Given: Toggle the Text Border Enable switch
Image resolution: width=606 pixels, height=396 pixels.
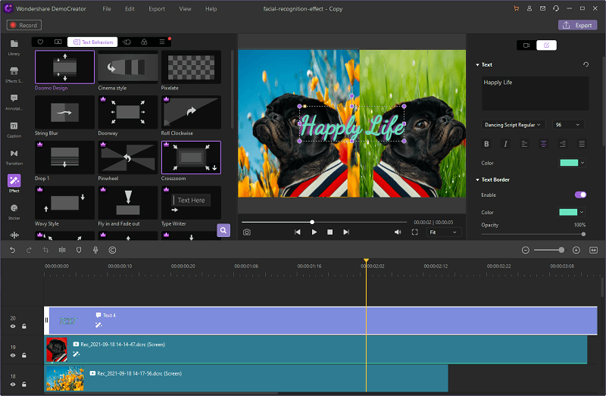Looking at the screenshot, I should click(x=580, y=195).
